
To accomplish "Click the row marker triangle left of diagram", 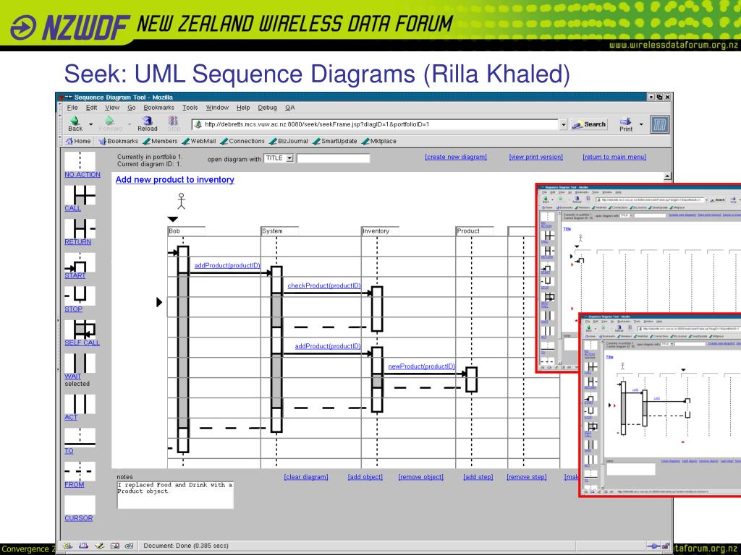I will pyautogui.click(x=159, y=302).
